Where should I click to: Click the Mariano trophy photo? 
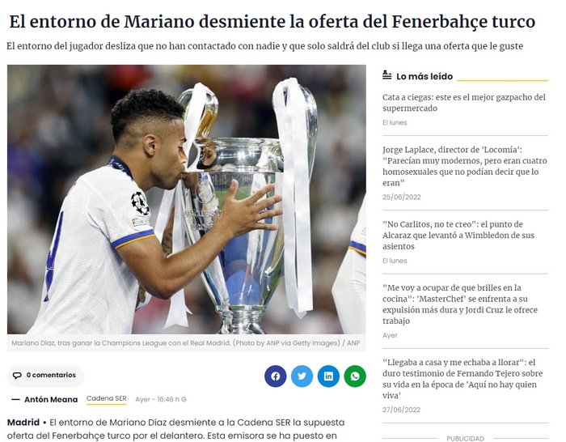click(x=187, y=199)
